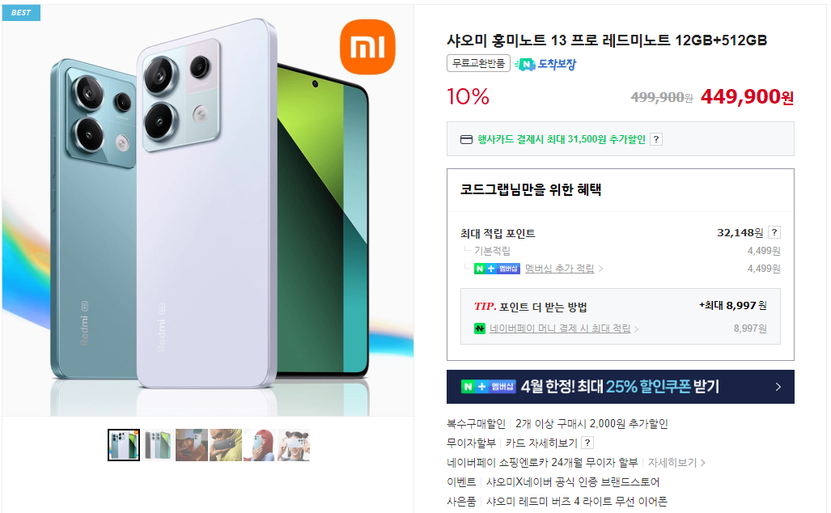Open card discount help question mark
The image size is (831, 513).
(x=656, y=139)
